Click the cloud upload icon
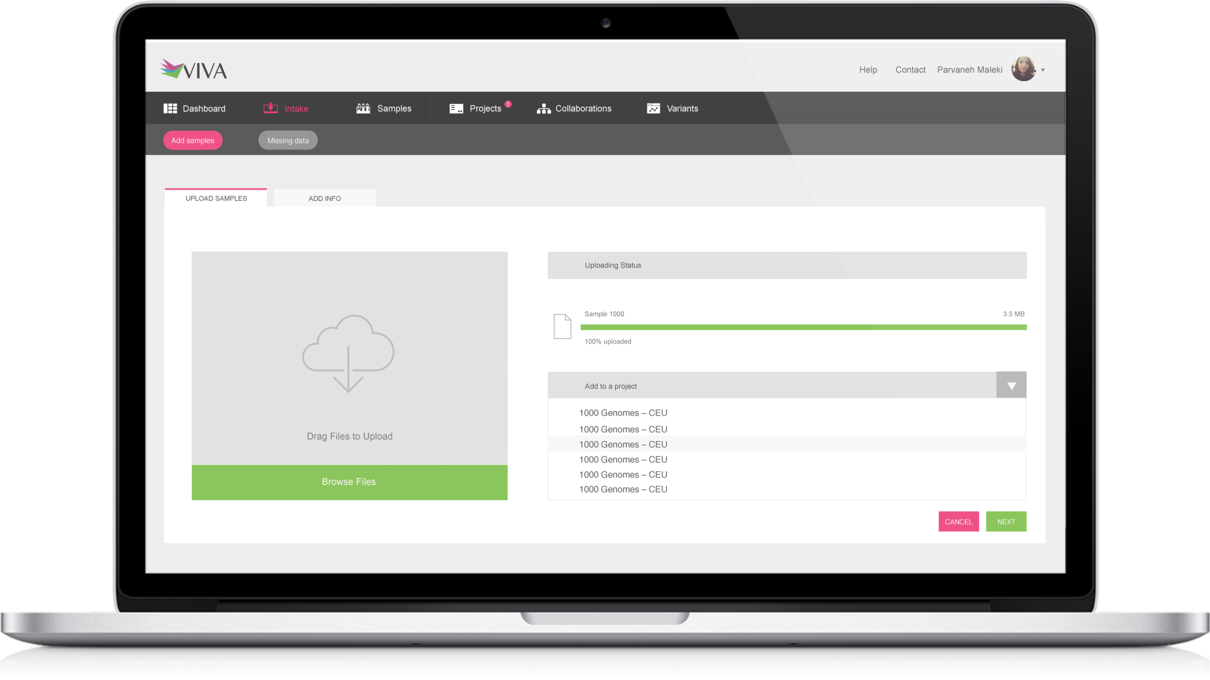Image resolution: width=1210 pixels, height=680 pixels. (x=348, y=353)
